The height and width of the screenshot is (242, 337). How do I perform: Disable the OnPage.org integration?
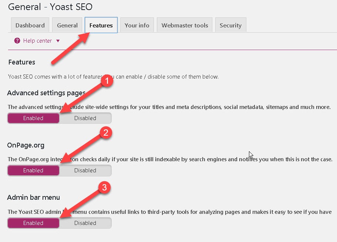tap(85, 170)
